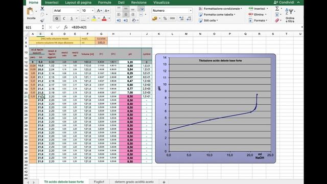Switch to determ grado acidità aceto sheet
Image resolution: width=327 pixels, height=184 pixels.
point(134,182)
